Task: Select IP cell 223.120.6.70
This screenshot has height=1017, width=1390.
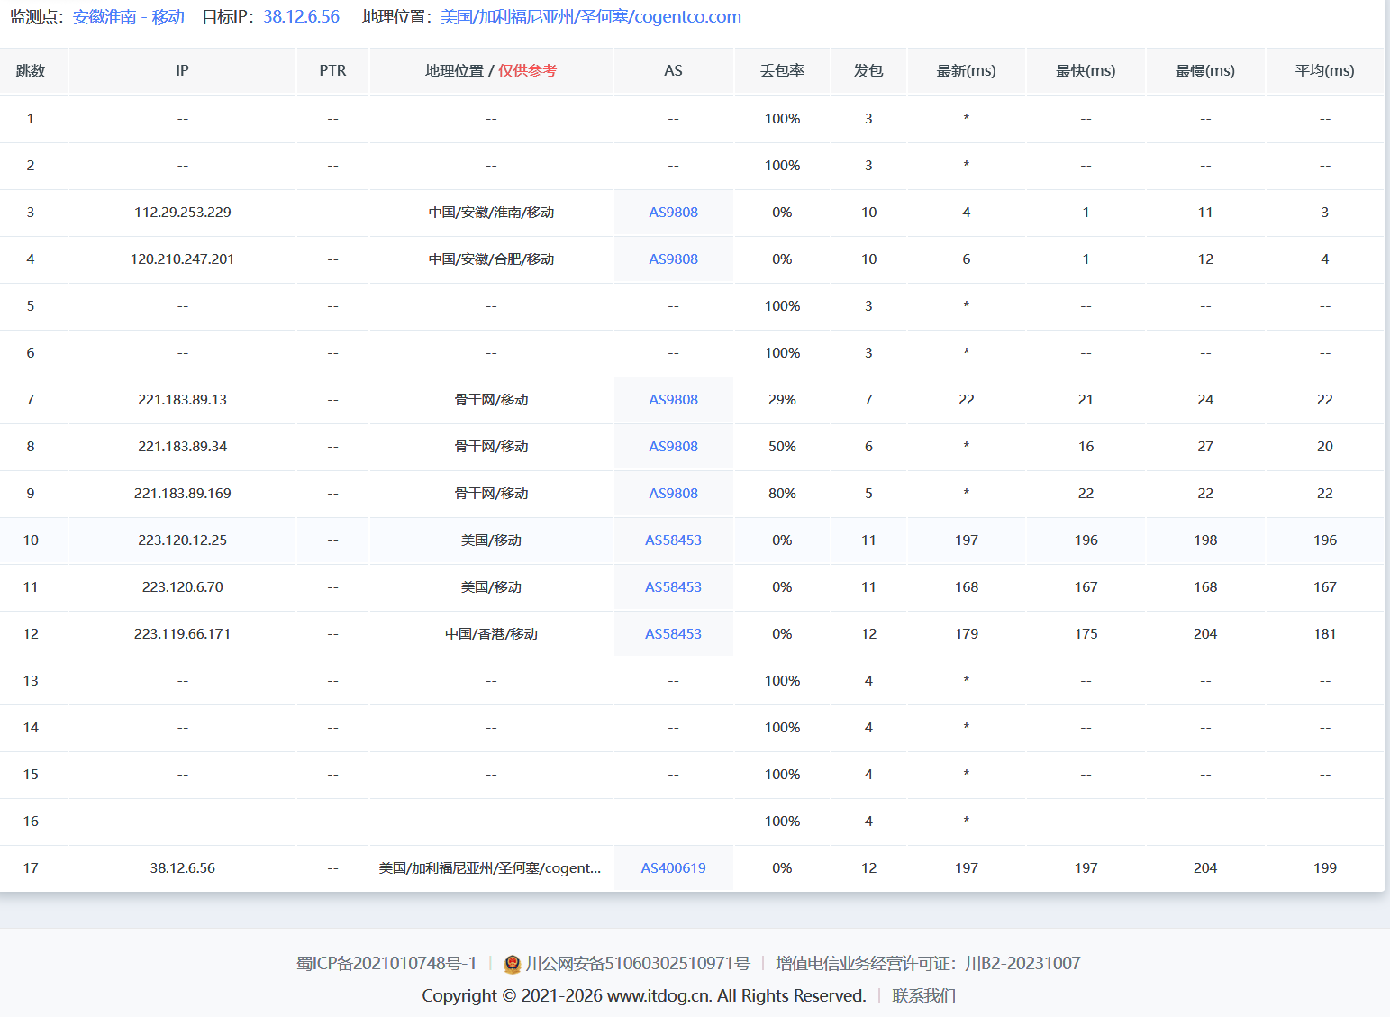Action: tap(182, 587)
